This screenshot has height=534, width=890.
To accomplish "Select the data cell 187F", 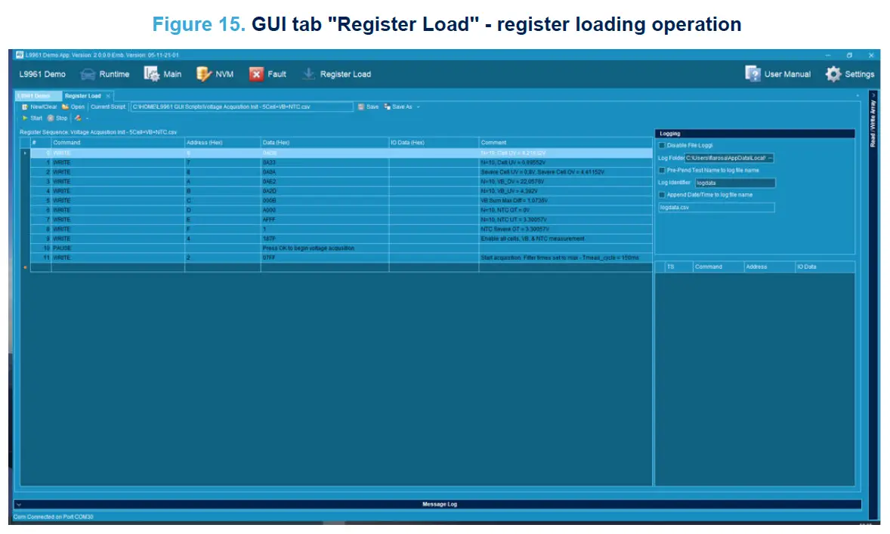I will pyautogui.click(x=325, y=239).
